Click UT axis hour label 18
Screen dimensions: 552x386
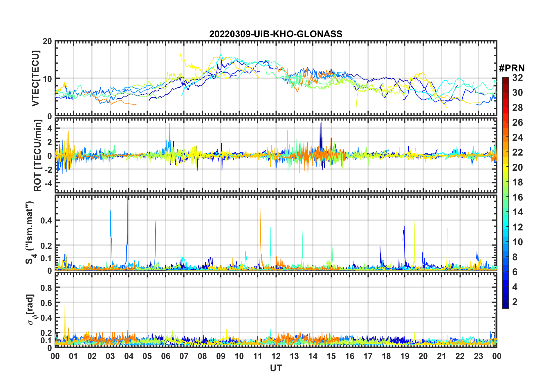point(386,356)
